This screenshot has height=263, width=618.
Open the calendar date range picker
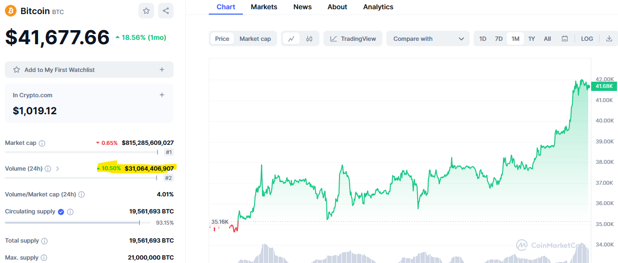point(565,39)
